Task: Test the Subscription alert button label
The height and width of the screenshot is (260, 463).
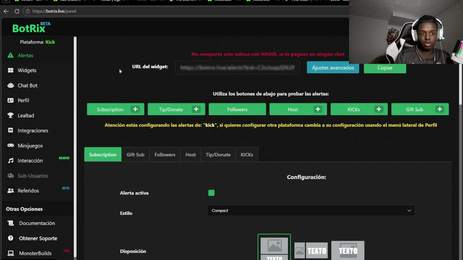Action: click(x=110, y=109)
